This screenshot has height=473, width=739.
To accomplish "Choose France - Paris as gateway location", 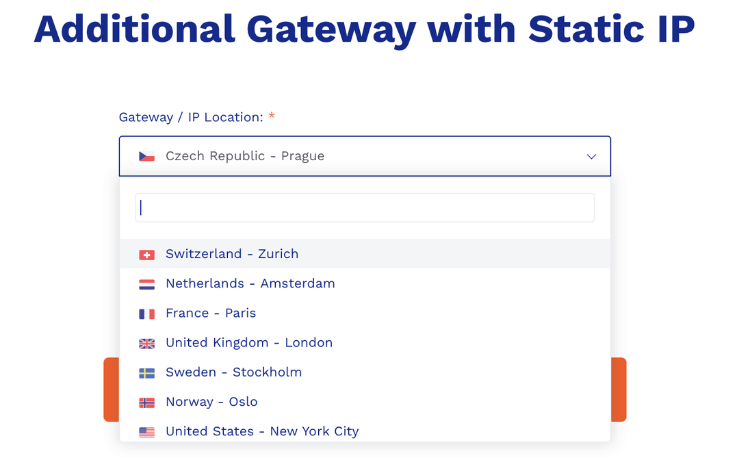I will pyautogui.click(x=211, y=313).
